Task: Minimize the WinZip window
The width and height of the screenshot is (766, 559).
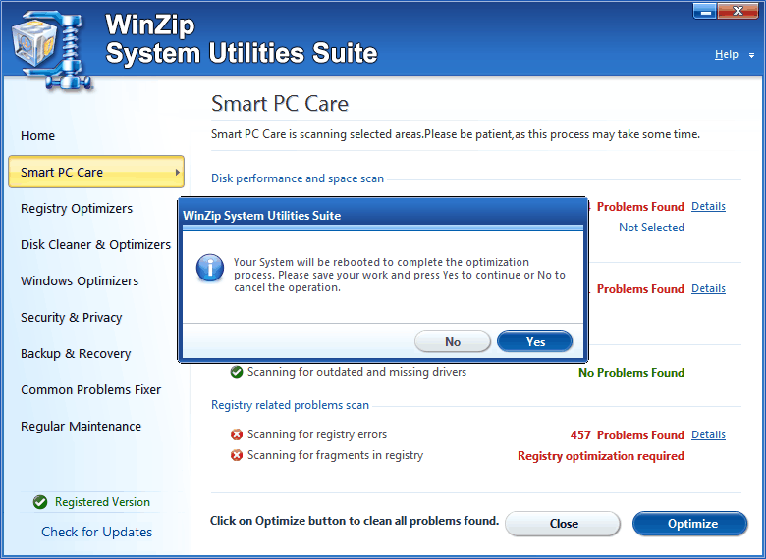Action: coord(705,11)
